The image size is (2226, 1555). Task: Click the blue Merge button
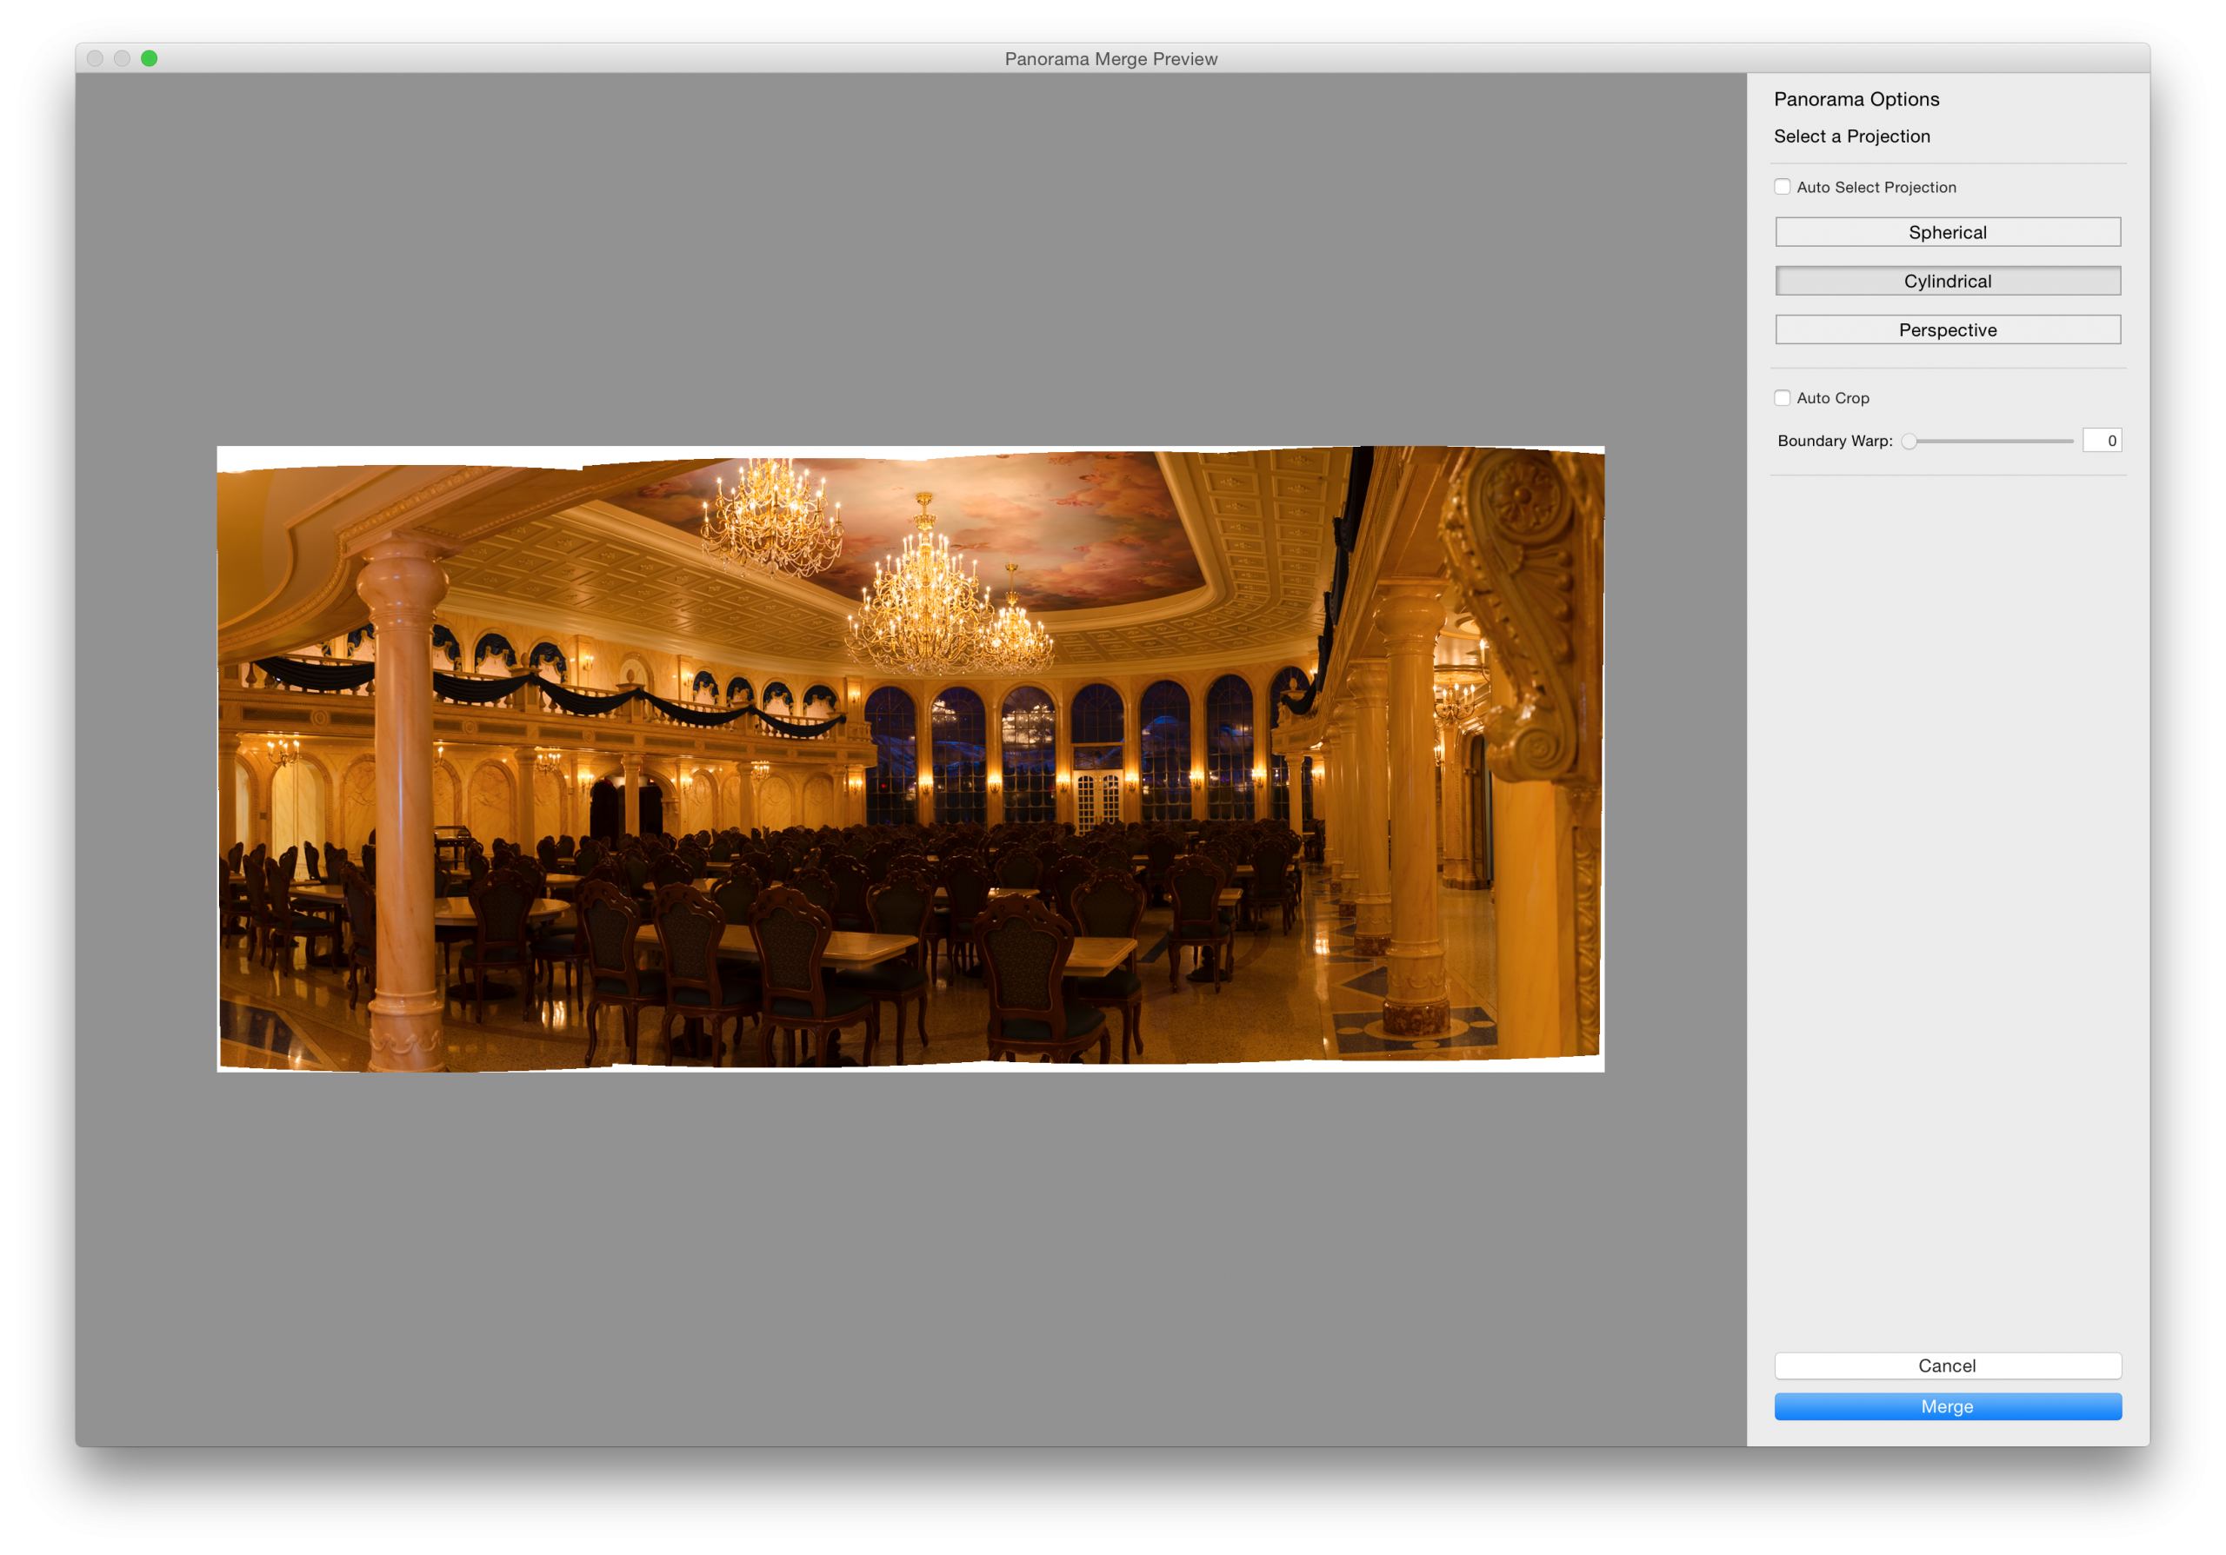[x=1947, y=1405]
